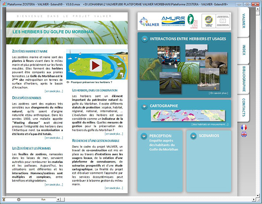This screenshot has width=262, height=204.
Task: Switch language with the UK flag
Action: pyautogui.click(x=244, y=134)
